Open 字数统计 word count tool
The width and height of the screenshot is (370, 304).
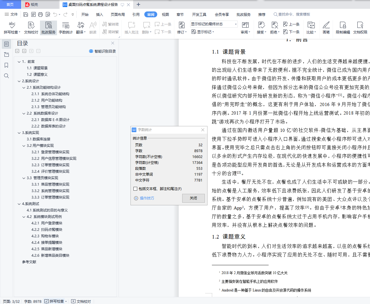66,28
